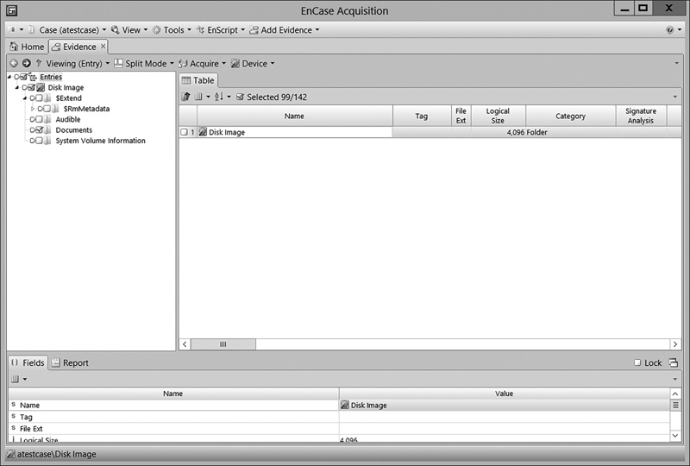Click set-include marker on $Extend row
Image resolution: width=690 pixels, height=466 pixels.
tap(33, 98)
